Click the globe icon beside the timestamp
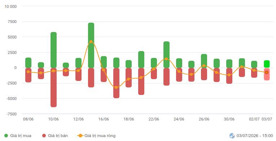Image resolution: width=276 pixels, height=141 pixels. [232, 136]
